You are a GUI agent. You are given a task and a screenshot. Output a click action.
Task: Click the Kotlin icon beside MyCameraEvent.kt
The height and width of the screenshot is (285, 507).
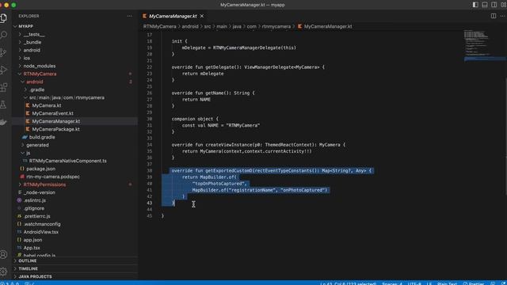tap(28, 113)
